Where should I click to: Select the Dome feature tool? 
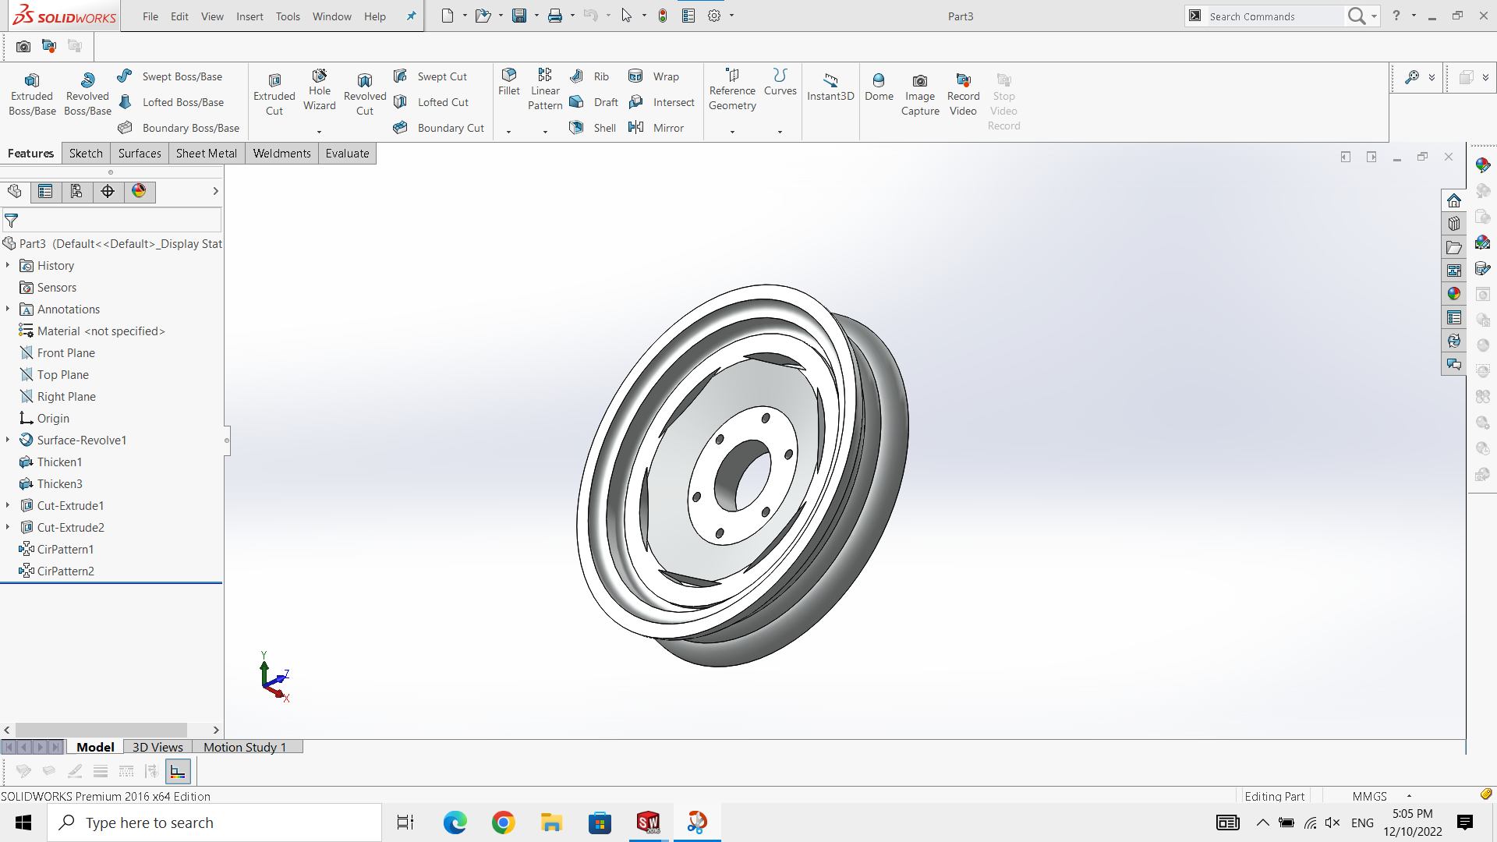[x=879, y=87]
